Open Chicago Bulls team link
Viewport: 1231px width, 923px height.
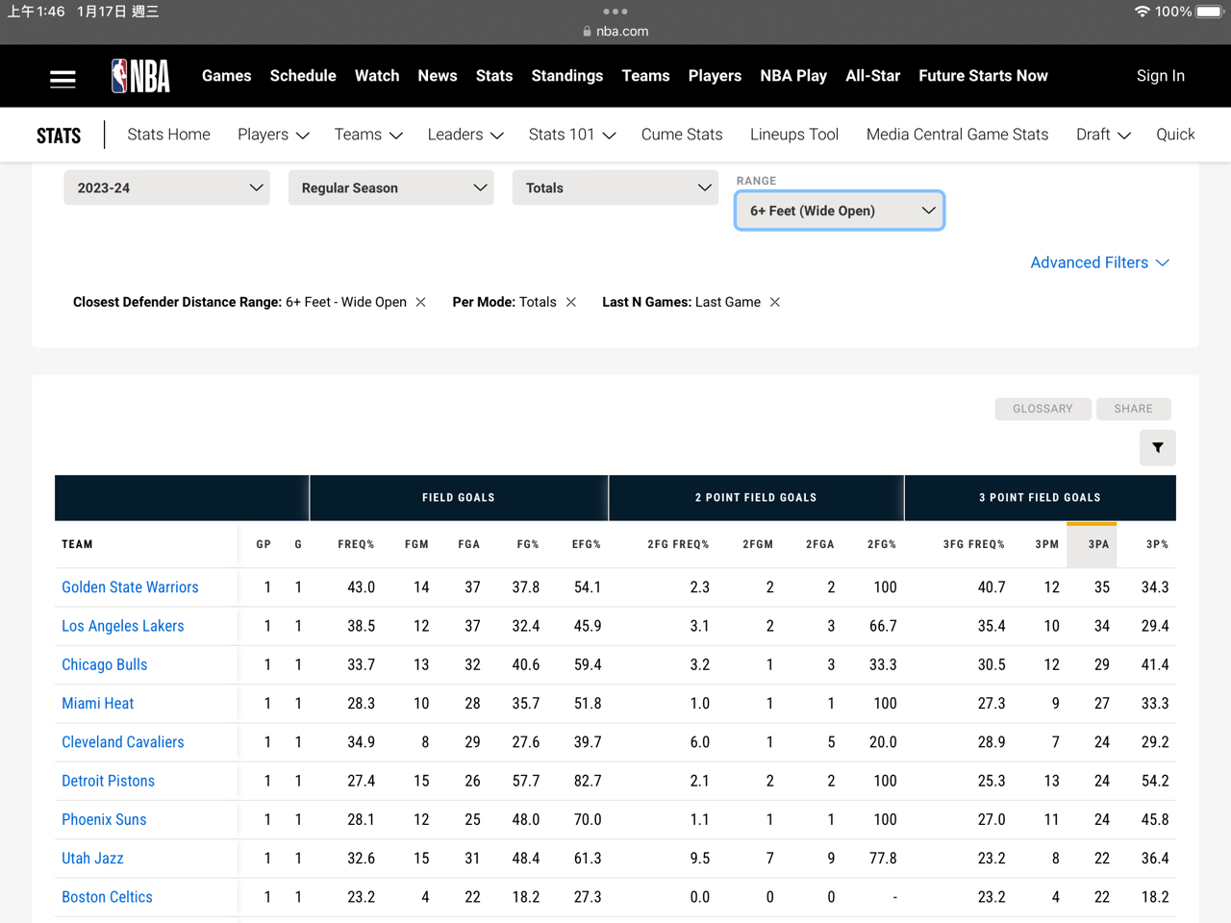tap(104, 664)
